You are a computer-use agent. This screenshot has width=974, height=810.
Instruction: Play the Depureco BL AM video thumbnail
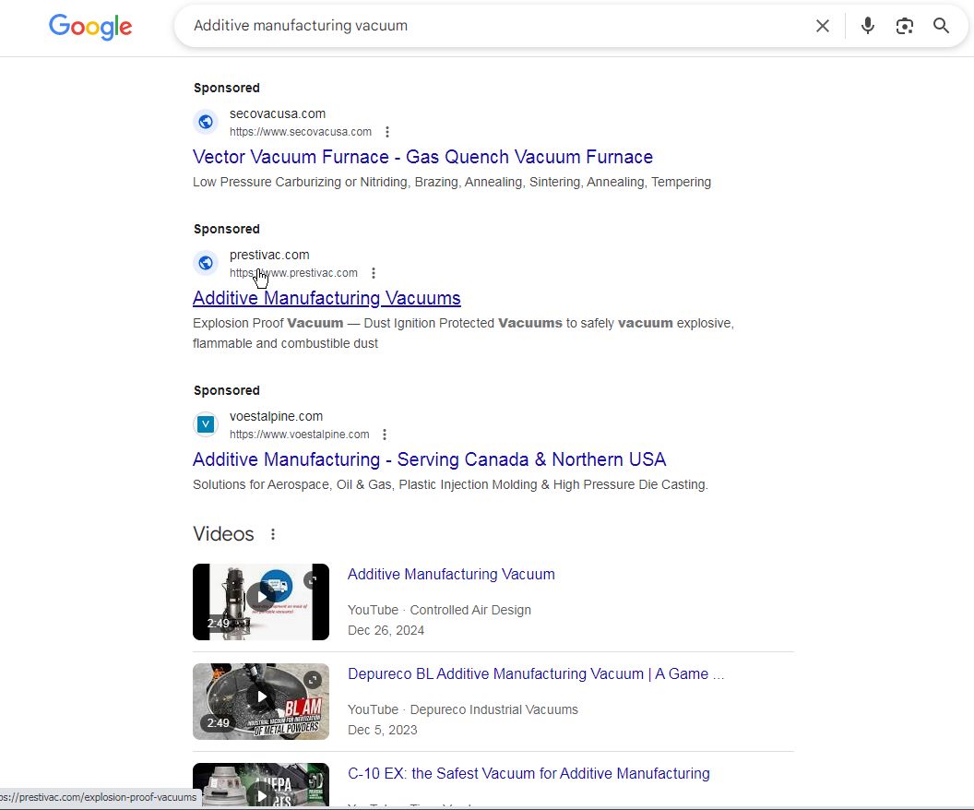(x=261, y=701)
